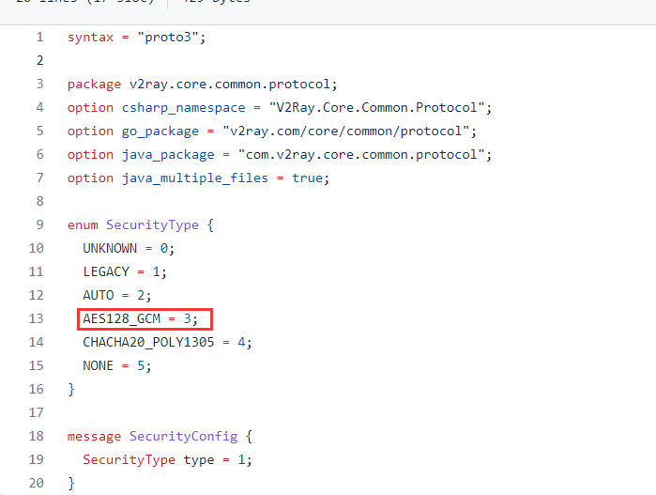Image resolution: width=656 pixels, height=495 pixels.
Task: Click line number 9 in gutter
Action: pos(39,224)
